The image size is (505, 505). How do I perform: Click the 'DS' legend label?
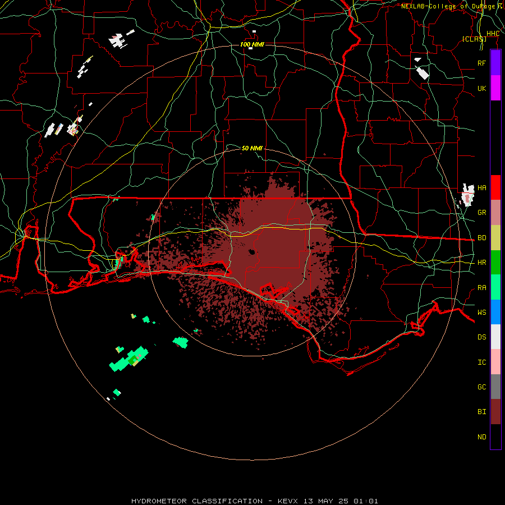(482, 337)
